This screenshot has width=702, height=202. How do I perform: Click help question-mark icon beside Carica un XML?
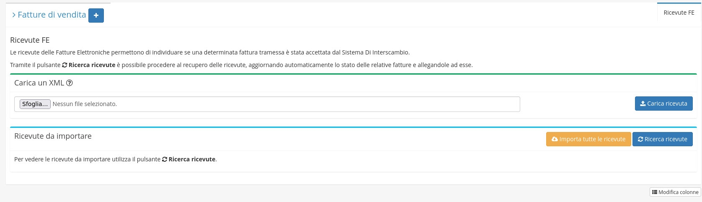[70, 83]
